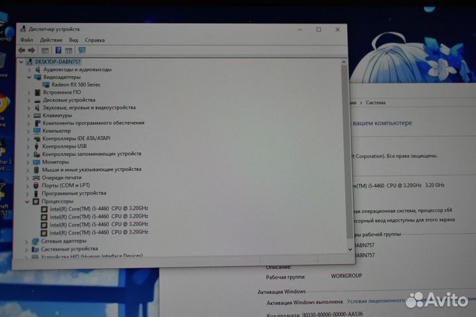The width and height of the screenshot is (476, 317).
Task: Collapse the DESKTOP-DABN757 root node
Action: point(21,62)
